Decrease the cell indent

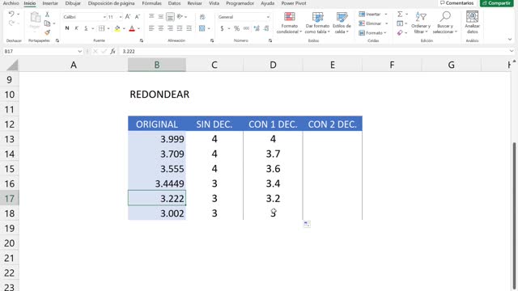(180, 28)
